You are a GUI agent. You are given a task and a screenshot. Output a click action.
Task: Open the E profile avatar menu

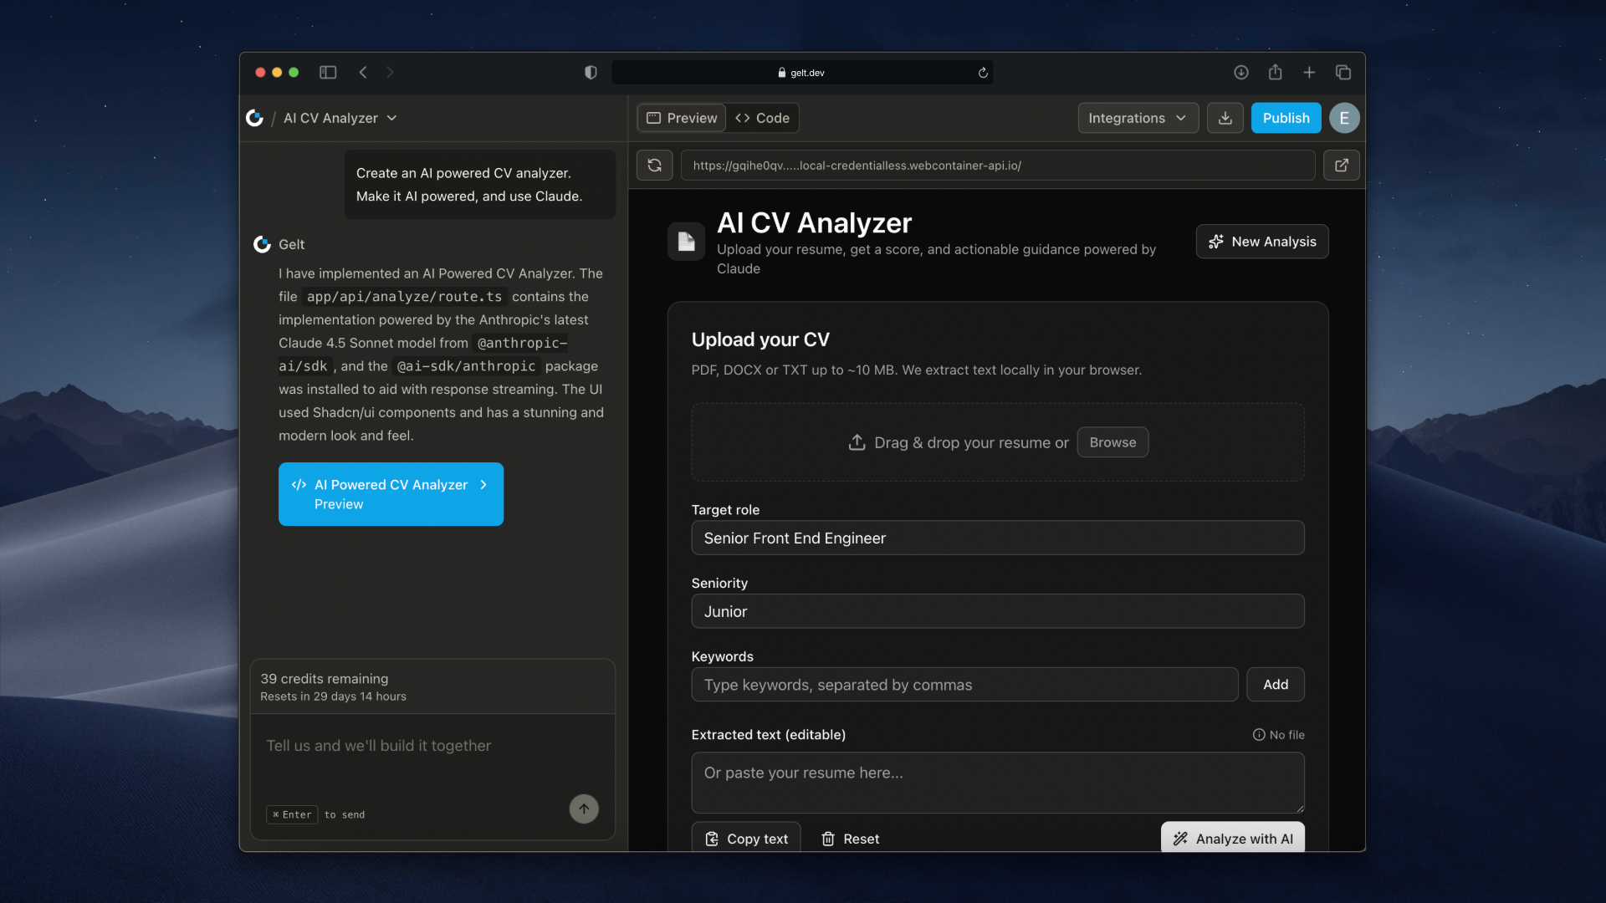[1343, 118]
